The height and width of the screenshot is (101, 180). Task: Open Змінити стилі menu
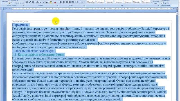(x=156, y=2)
